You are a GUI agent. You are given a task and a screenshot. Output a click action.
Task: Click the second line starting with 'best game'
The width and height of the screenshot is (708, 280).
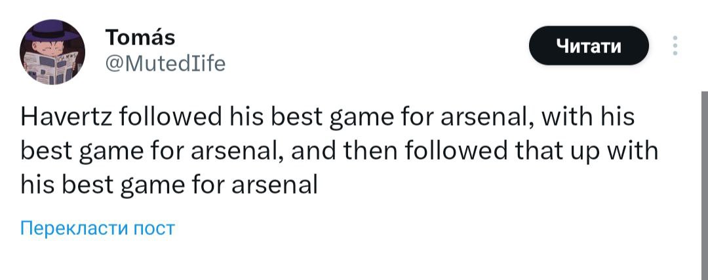pyautogui.click(x=328, y=152)
